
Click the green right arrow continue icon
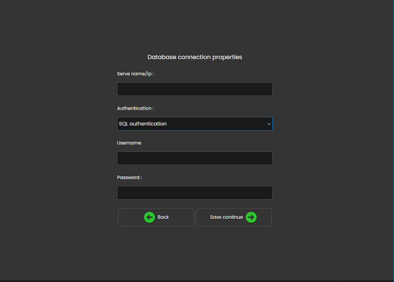251,217
